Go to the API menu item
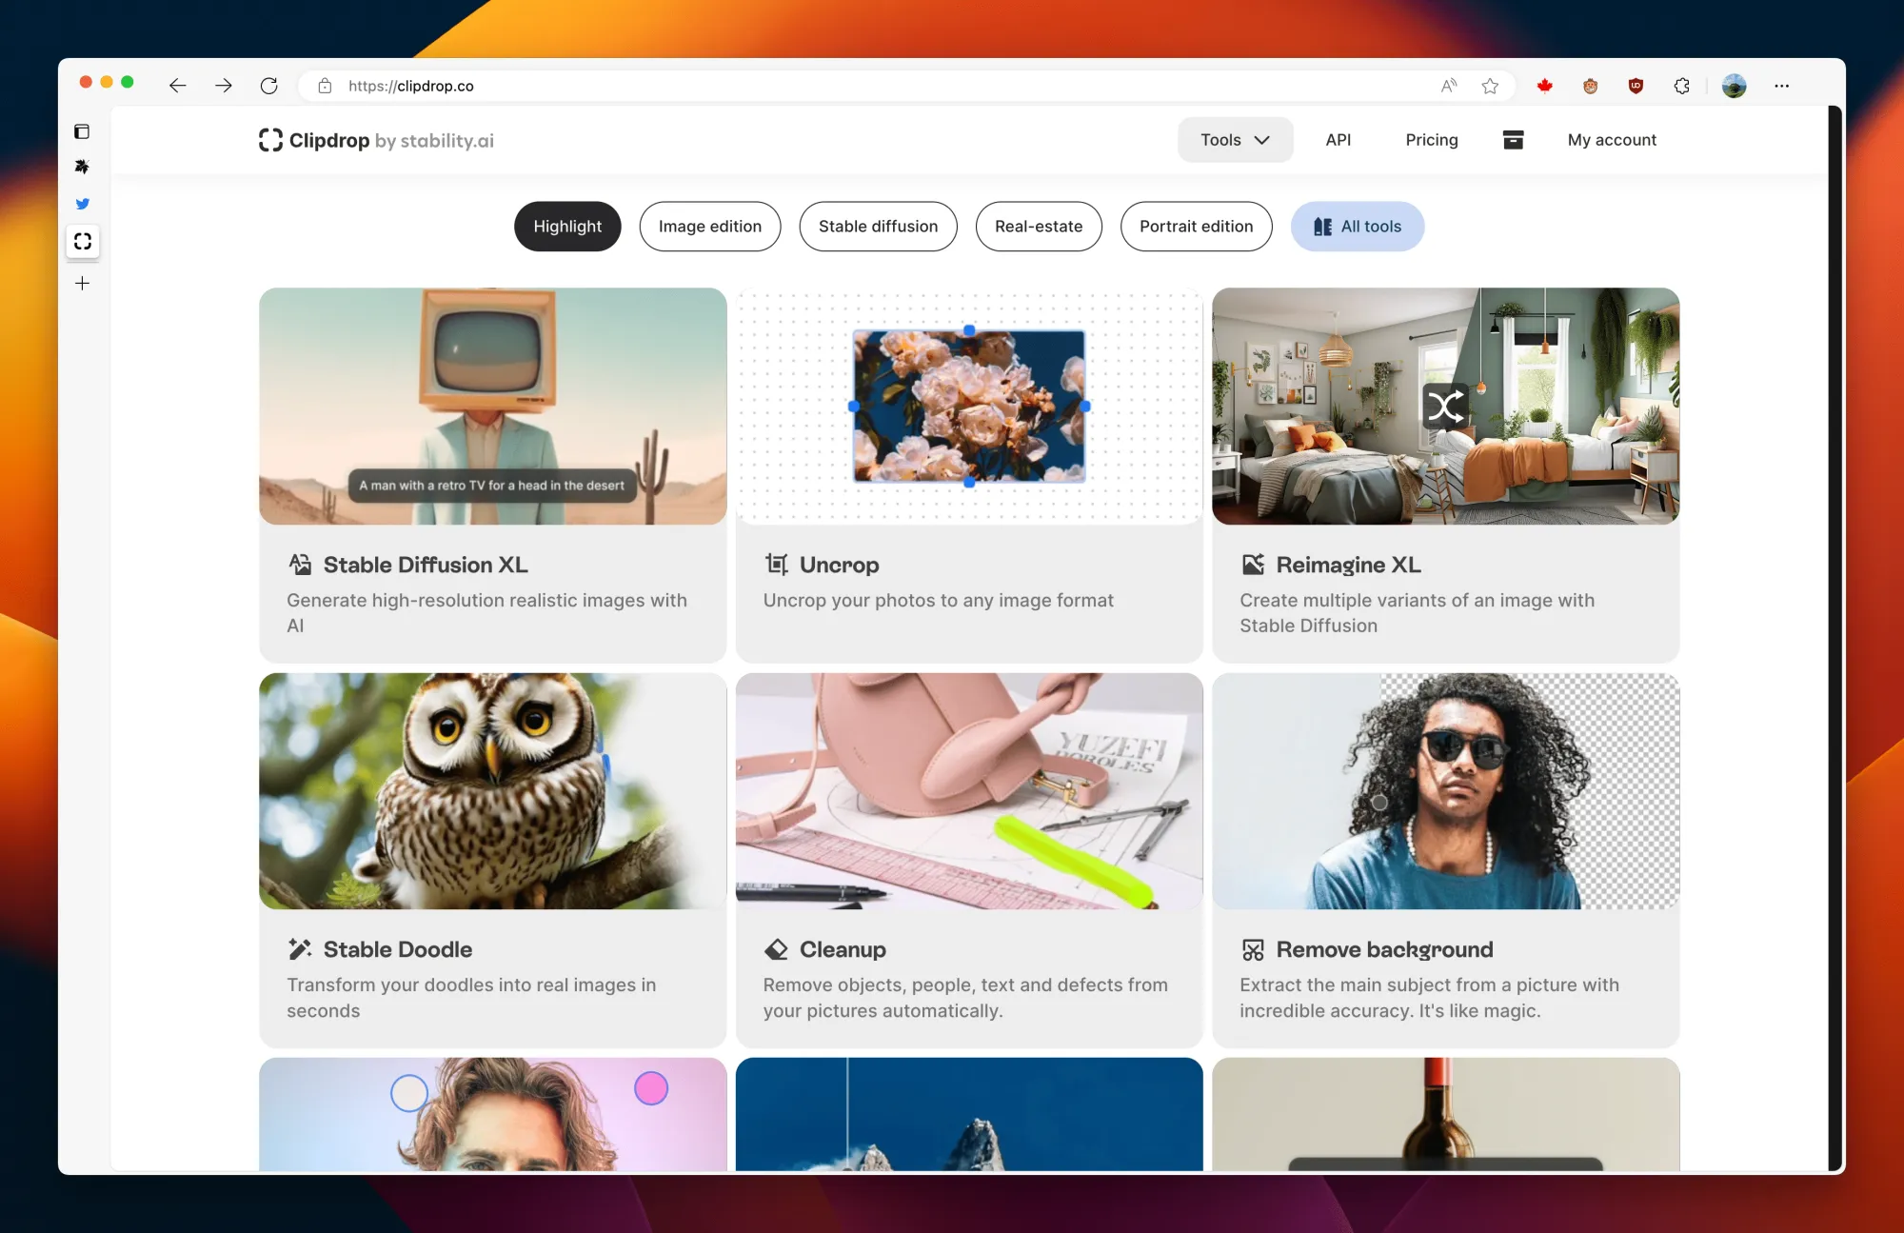The height and width of the screenshot is (1233, 1904). point(1338,140)
